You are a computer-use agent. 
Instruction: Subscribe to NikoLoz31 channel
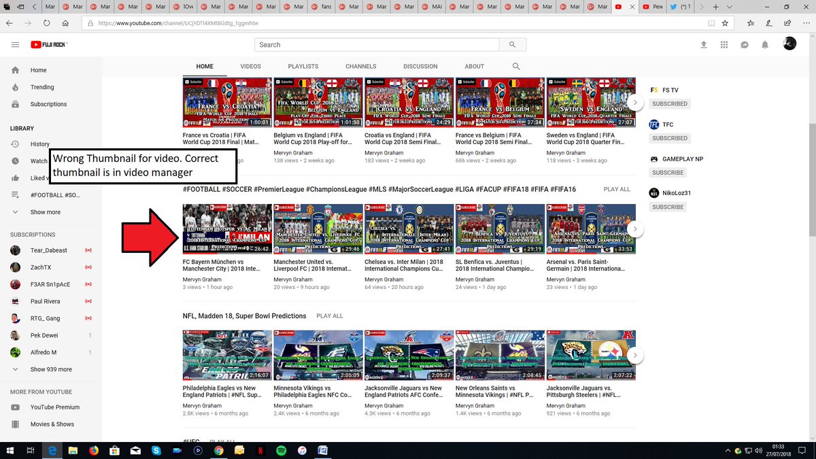(667, 207)
